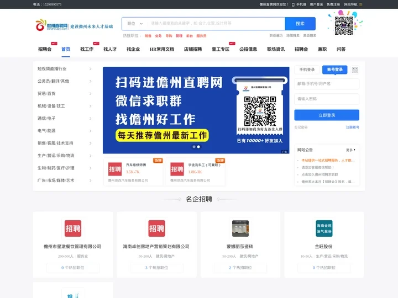Click 招聘 icon for 学徒洗车工 job
The image size is (398, 298).
click(177, 169)
